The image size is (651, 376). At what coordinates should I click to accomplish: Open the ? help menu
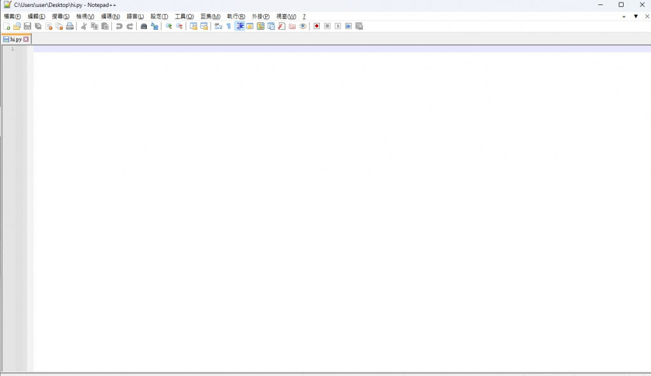(x=304, y=17)
